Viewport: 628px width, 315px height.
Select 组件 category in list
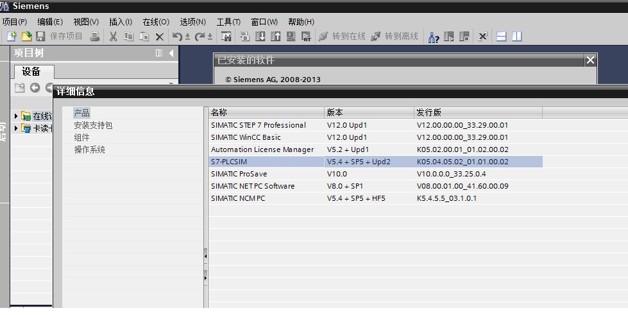click(81, 137)
